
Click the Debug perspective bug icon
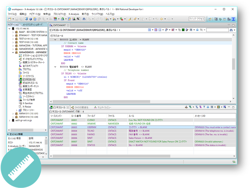pos(220,19)
